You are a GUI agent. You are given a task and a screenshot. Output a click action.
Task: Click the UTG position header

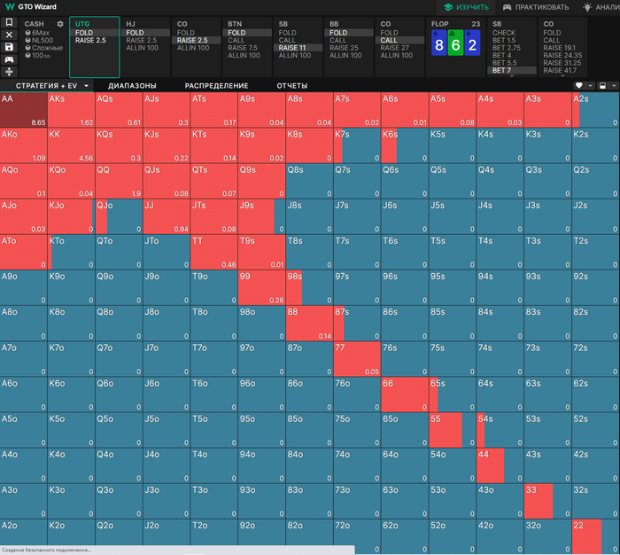[82, 24]
